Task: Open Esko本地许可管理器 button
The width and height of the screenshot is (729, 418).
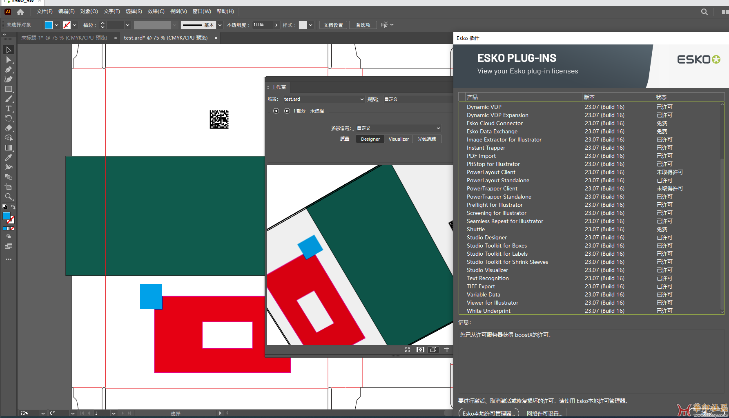Action: (488, 413)
